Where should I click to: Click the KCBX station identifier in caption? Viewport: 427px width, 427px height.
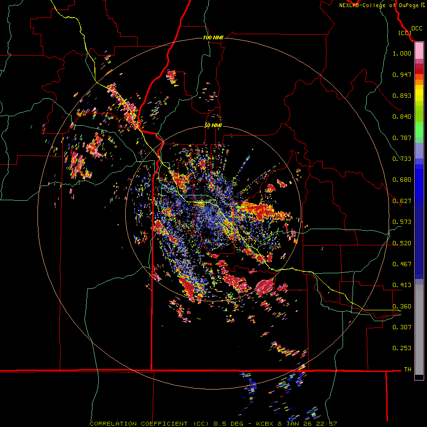[264, 424]
